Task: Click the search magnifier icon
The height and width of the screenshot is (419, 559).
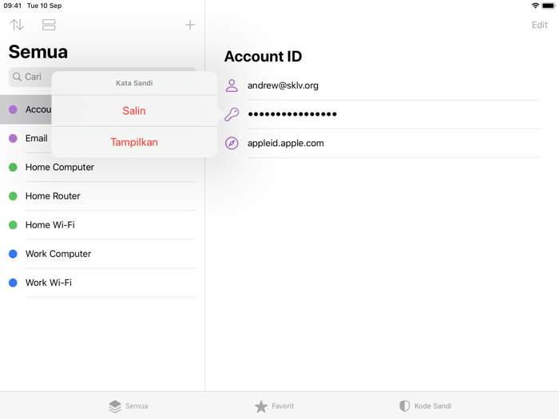Action: click(x=17, y=77)
